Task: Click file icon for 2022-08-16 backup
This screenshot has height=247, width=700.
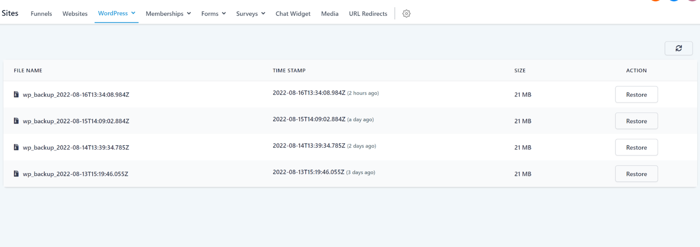Action: 16,94
